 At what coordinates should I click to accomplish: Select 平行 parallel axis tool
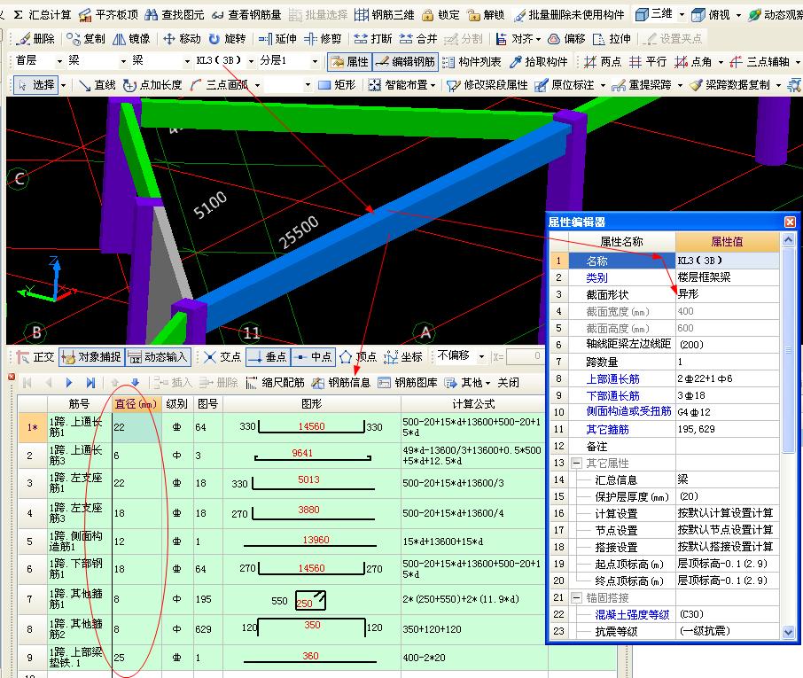click(647, 62)
